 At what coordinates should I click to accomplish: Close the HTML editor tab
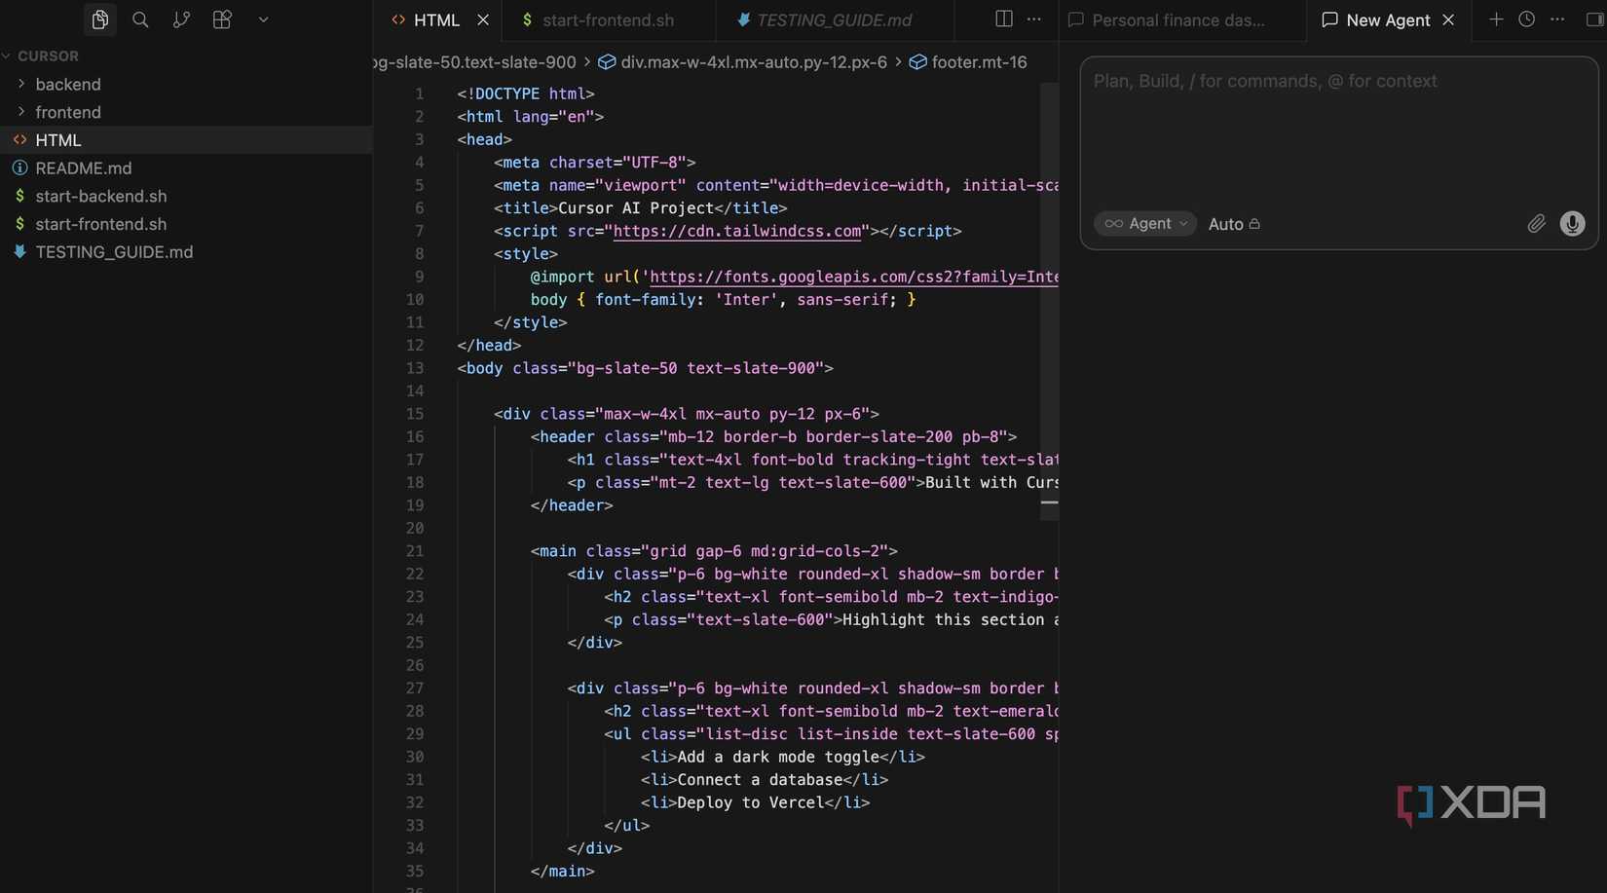click(483, 19)
